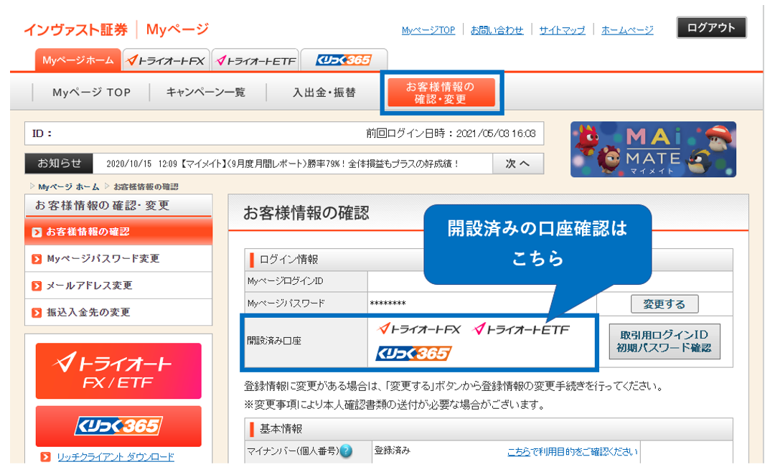Click 取引用ログインID 初期パスワード確認 button
The width and height of the screenshot is (770, 467).
(665, 341)
